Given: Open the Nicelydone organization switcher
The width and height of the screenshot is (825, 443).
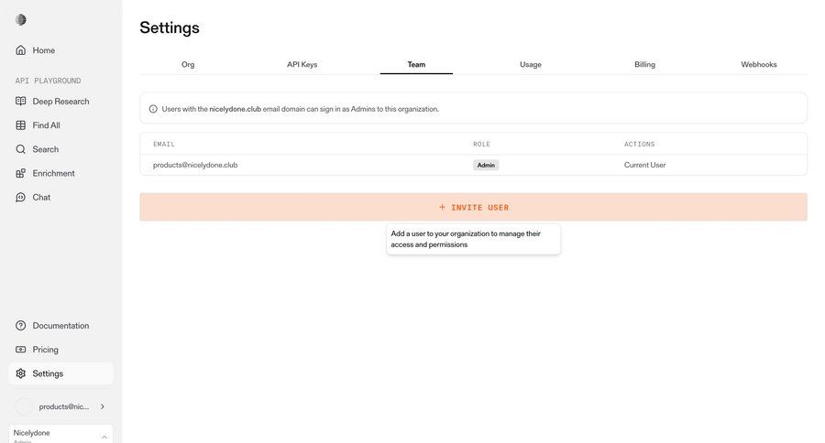Looking at the screenshot, I should pos(60,434).
